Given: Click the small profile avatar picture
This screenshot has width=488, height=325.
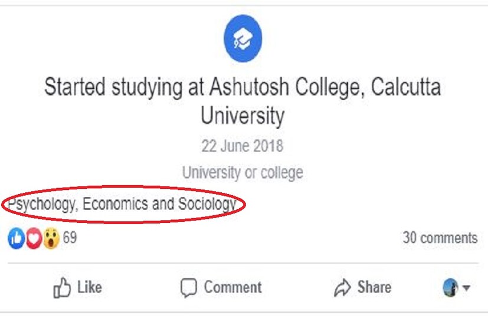Looking at the screenshot, I should (450, 288).
